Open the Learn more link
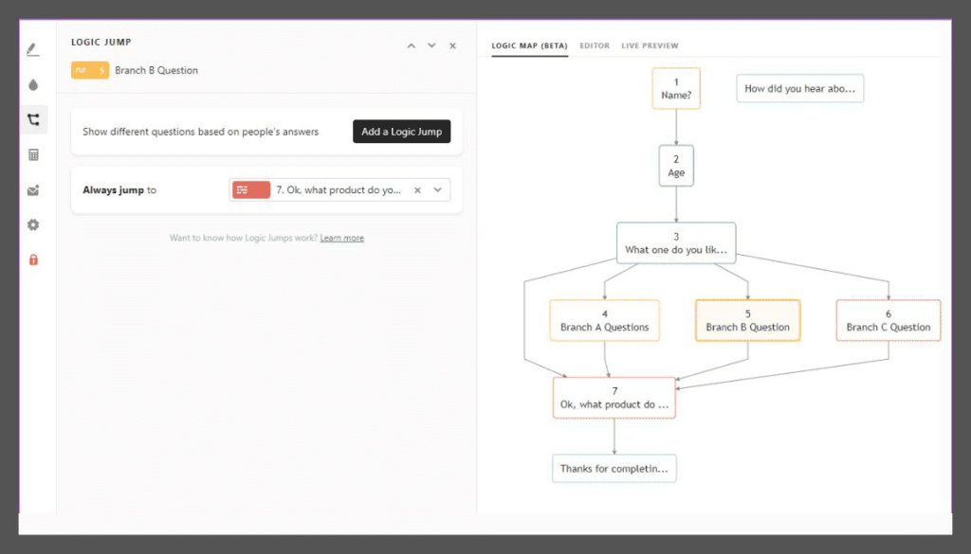The image size is (971, 554). click(x=341, y=238)
